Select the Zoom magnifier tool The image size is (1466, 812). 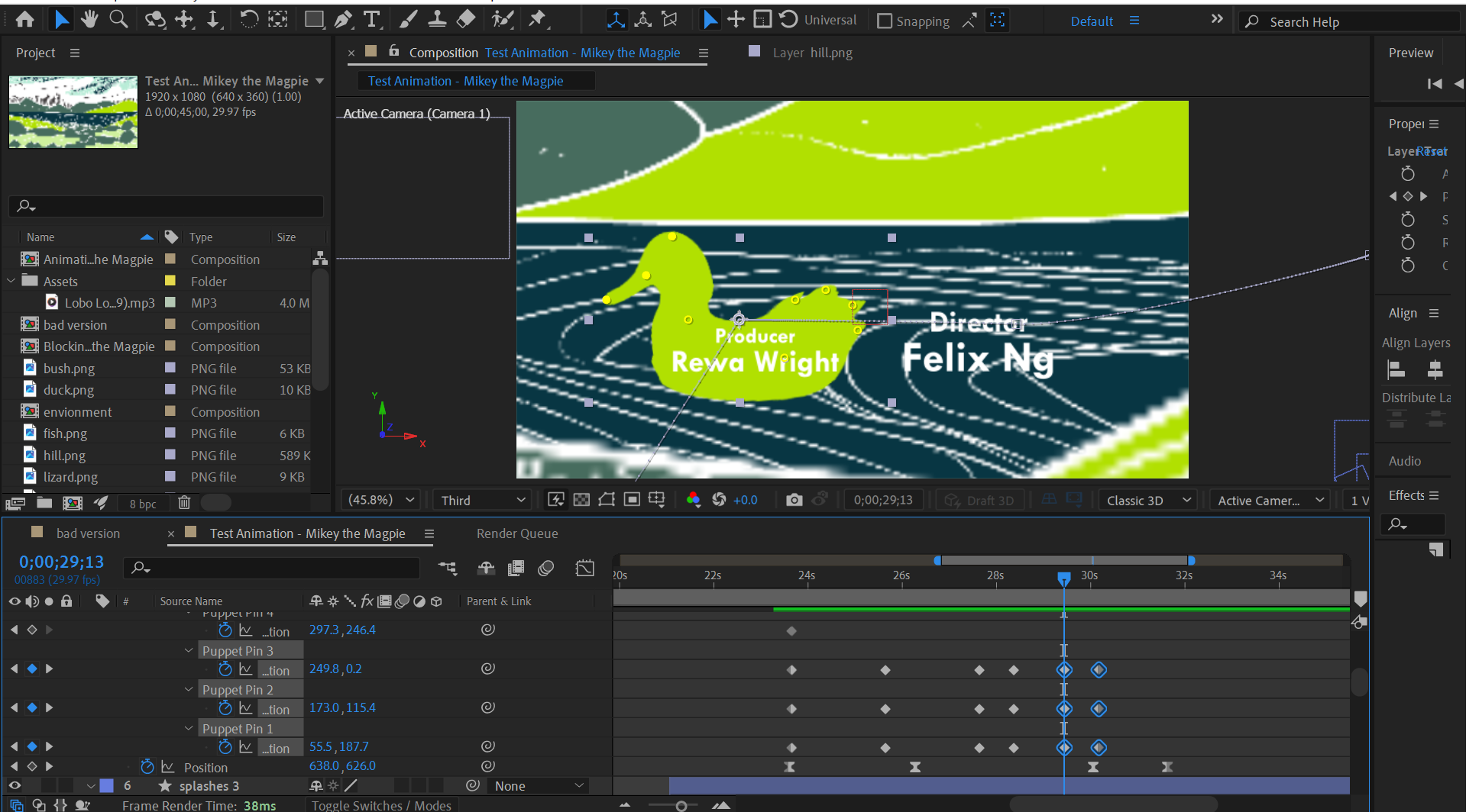coord(118,20)
